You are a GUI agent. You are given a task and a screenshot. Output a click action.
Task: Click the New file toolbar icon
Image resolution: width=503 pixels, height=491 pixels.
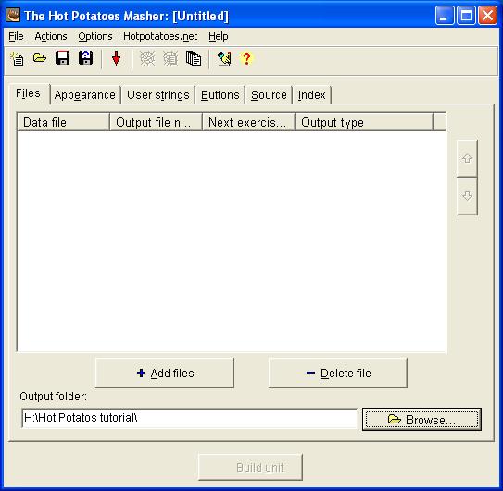click(x=17, y=58)
